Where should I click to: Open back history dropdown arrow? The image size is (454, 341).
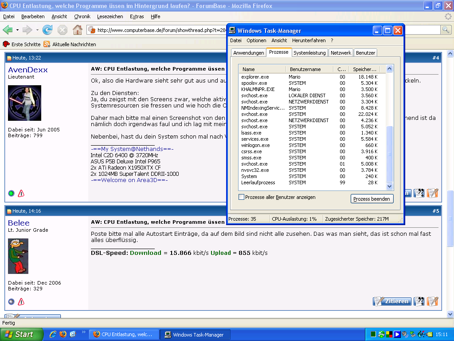(x=17, y=30)
